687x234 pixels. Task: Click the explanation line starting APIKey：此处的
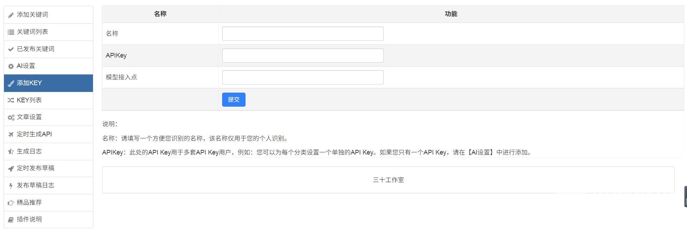[x=318, y=152]
